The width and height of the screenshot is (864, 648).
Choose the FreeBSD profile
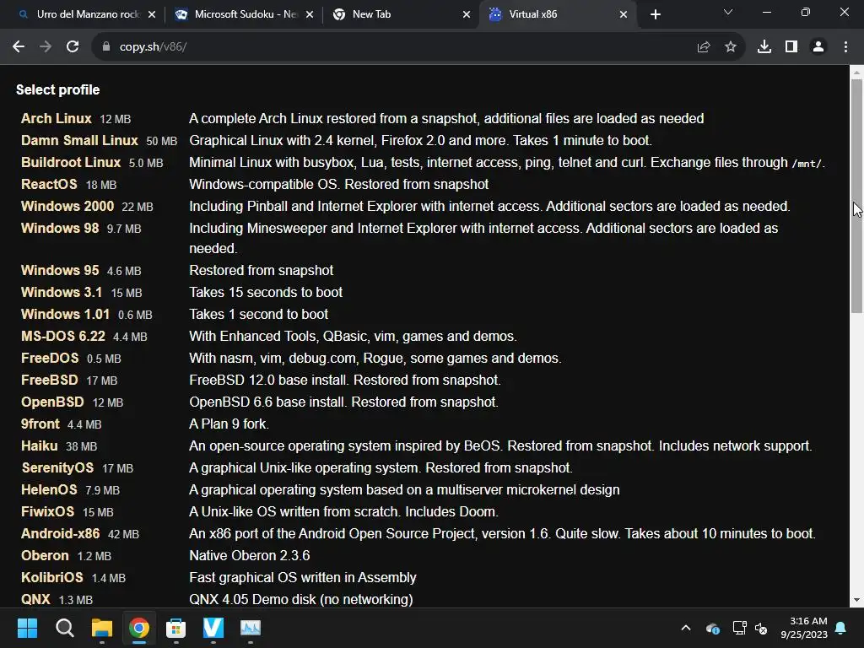point(50,381)
